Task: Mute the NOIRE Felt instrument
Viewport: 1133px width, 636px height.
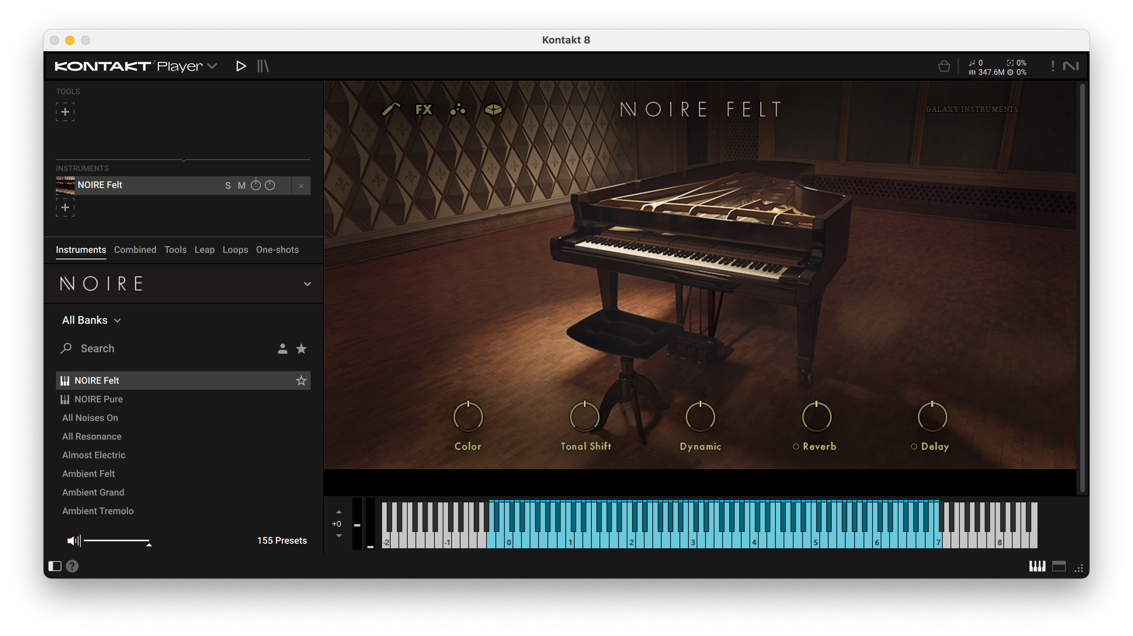Action: [241, 185]
